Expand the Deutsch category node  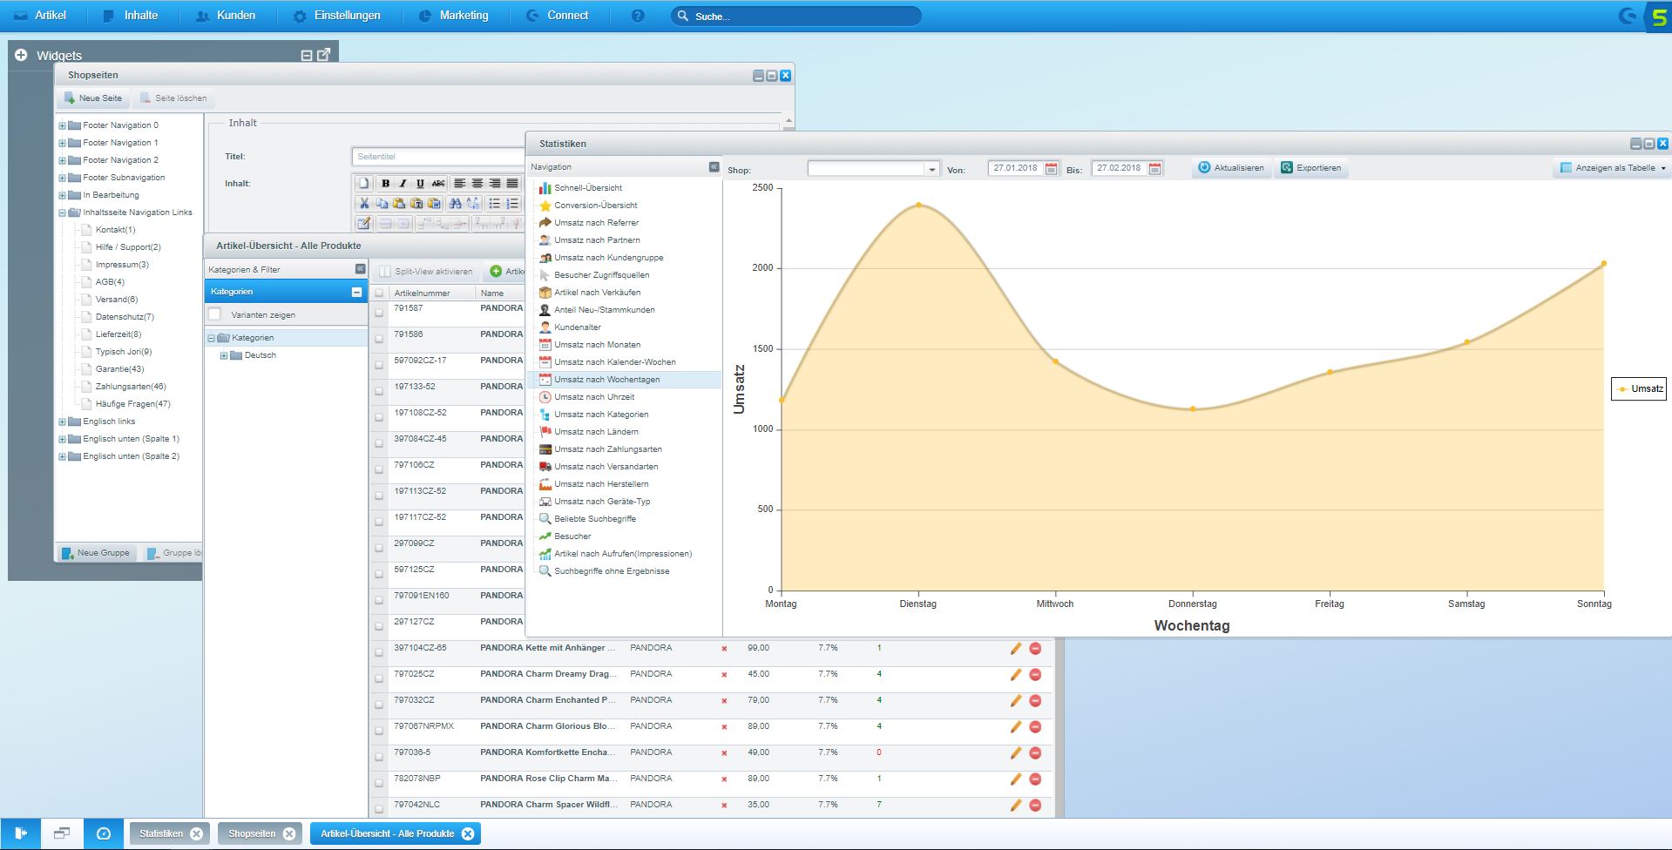[x=224, y=355]
